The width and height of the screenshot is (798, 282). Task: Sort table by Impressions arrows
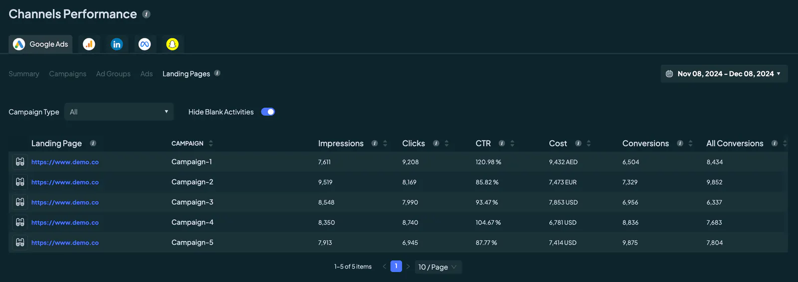click(x=385, y=143)
